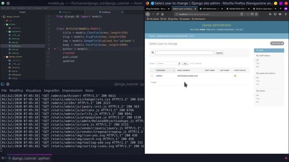Click the modified dot on models.py tab
This screenshot has height=162, width=289.
coord(122,12)
